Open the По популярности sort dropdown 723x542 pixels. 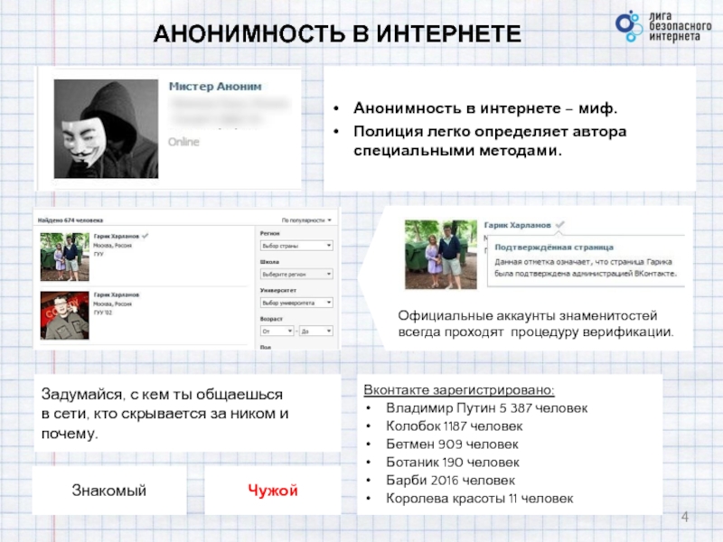click(306, 220)
